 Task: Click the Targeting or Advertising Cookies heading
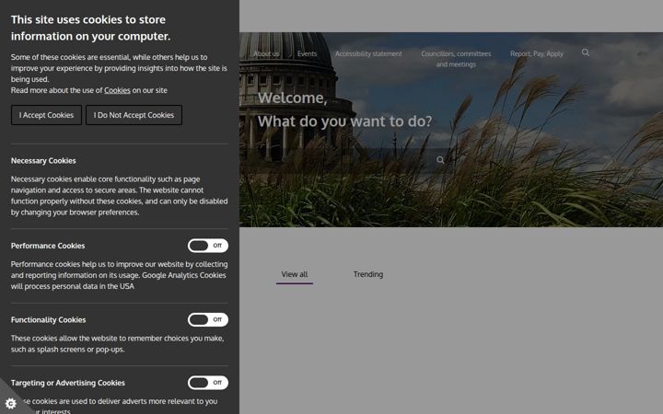pyautogui.click(x=67, y=383)
